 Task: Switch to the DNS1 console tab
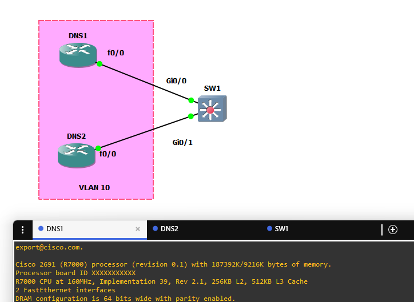(90, 229)
